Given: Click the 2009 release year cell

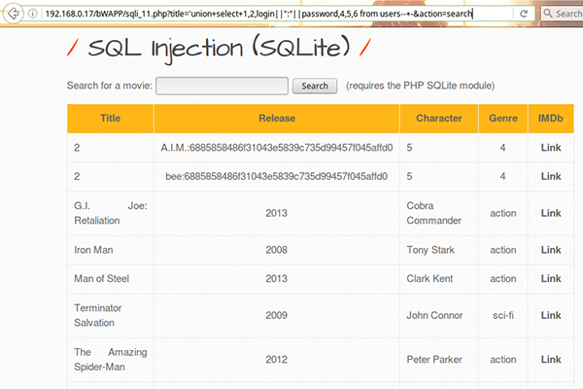Looking at the screenshot, I should pyautogui.click(x=277, y=315).
